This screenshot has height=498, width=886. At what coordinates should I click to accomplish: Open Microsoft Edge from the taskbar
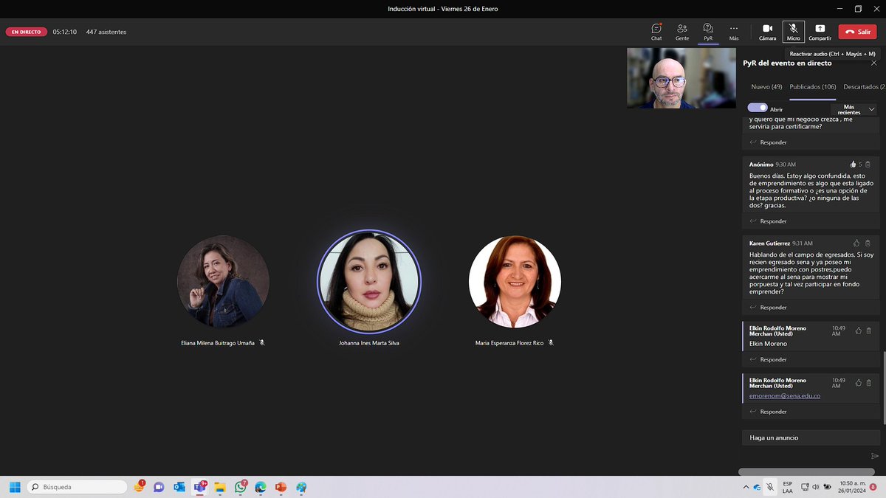260,487
